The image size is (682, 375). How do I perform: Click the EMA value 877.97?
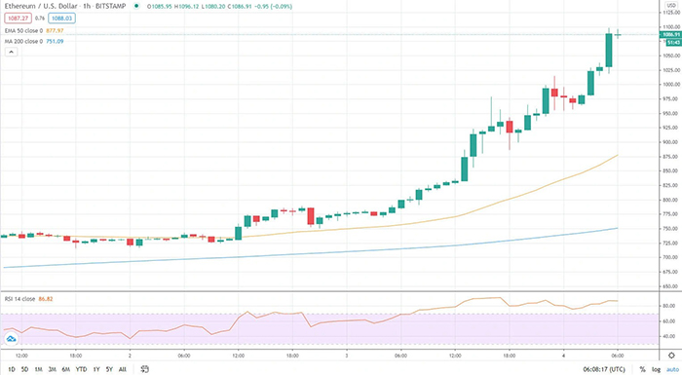tap(55, 31)
